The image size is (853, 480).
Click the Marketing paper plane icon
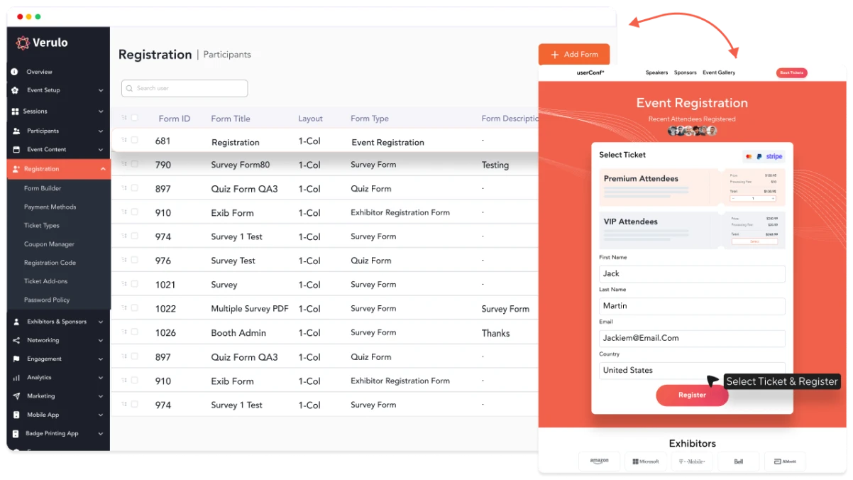[16, 396]
